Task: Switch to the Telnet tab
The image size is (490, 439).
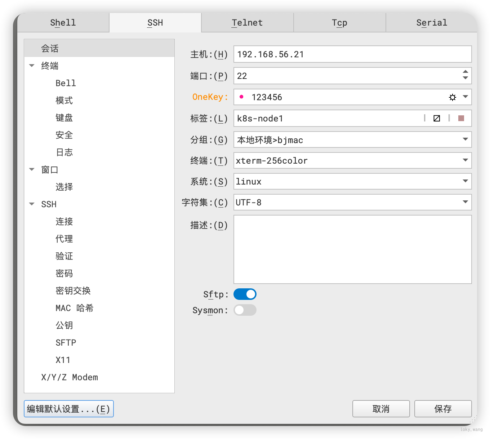Action: pyautogui.click(x=247, y=23)
